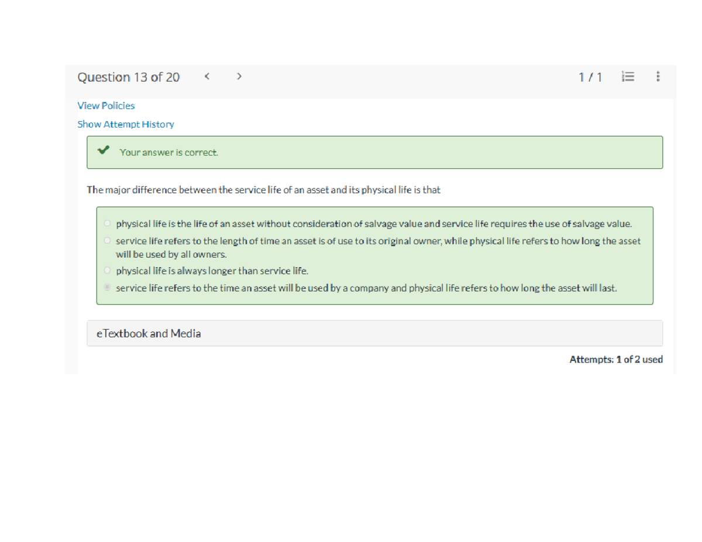Show Attempt History for this question

[126, 124]
